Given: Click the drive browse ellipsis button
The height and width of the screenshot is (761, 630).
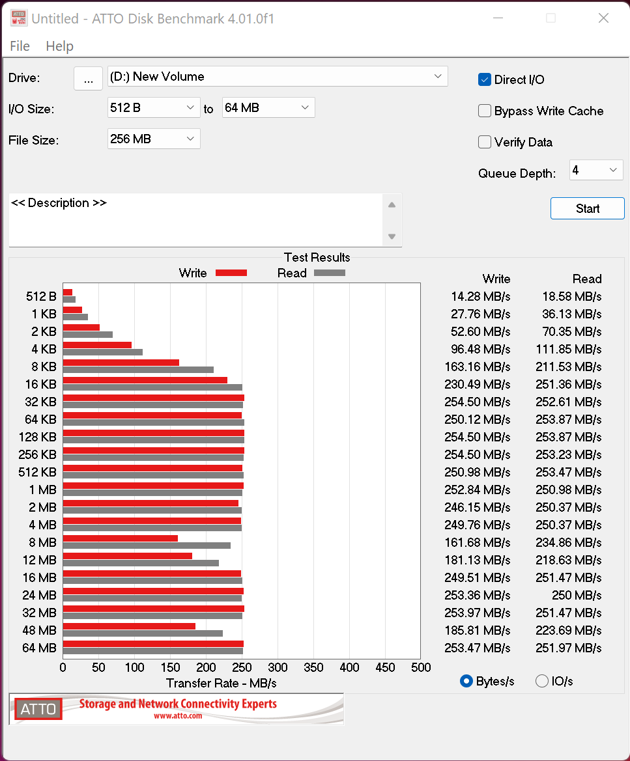Looking at the screenshot, I should (x=89, y=78).
